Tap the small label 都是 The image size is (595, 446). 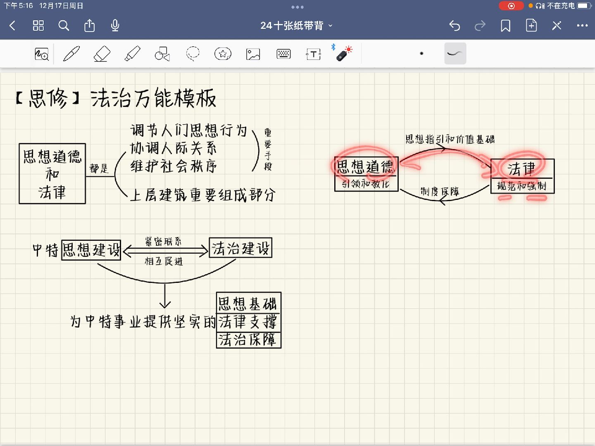(x=99, y=168)
